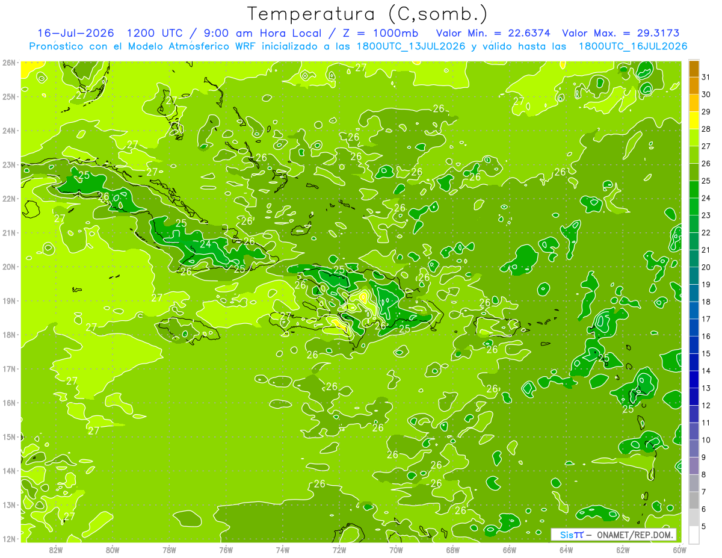Click the "23N" latitude label

[9, 164]
